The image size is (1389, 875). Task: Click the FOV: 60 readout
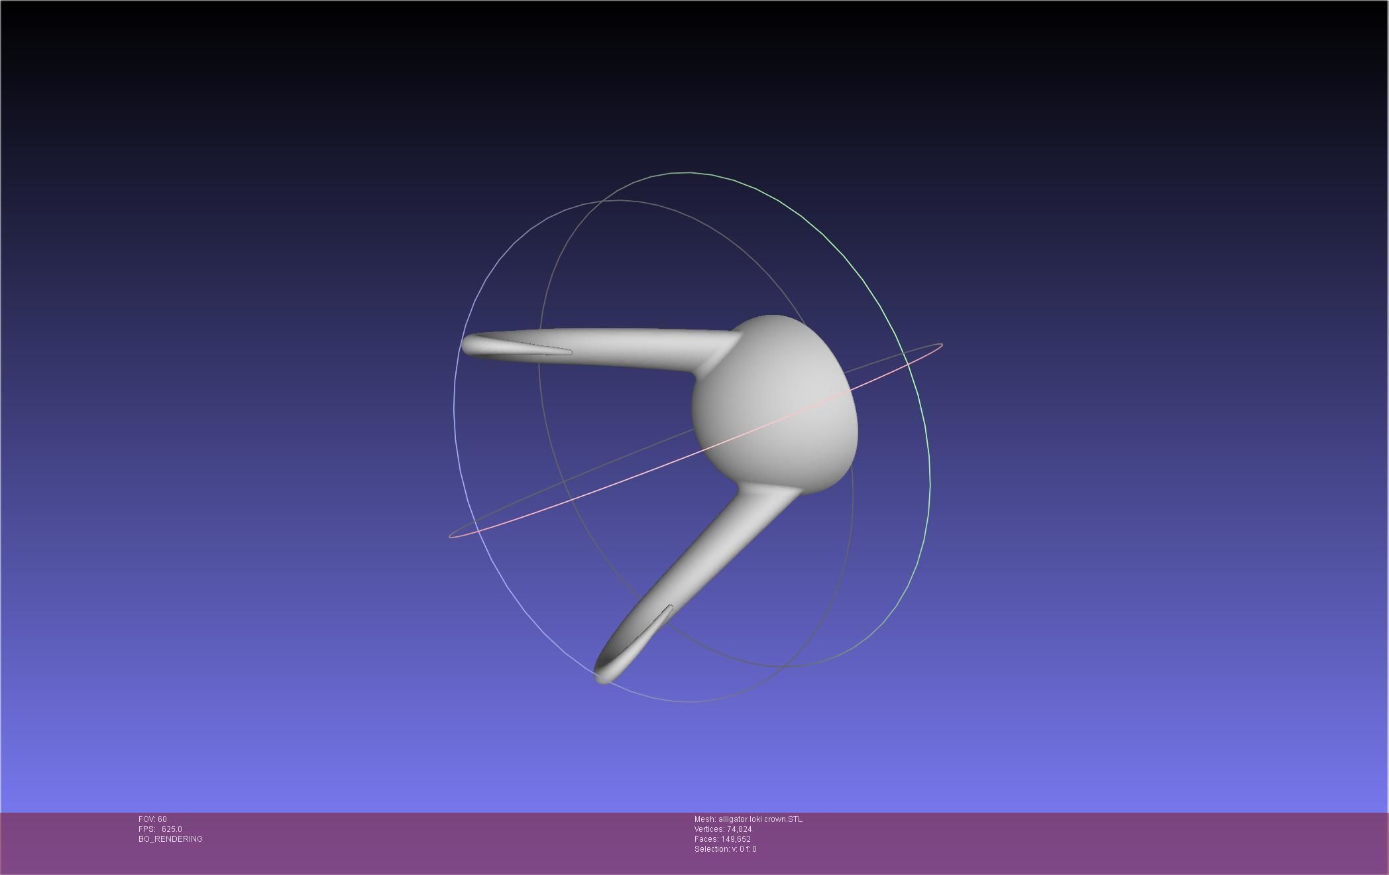click(152, 819)
